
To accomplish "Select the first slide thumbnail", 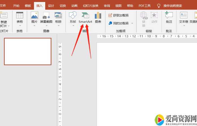I will pyautogui.click(x=28, y=52).
